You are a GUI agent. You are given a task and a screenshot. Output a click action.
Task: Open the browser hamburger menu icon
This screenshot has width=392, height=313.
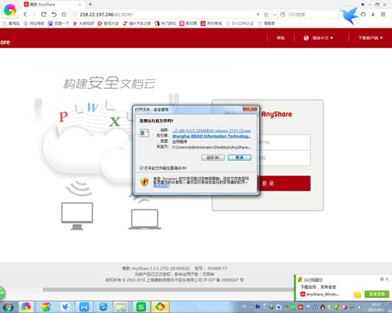click(383, 14)
